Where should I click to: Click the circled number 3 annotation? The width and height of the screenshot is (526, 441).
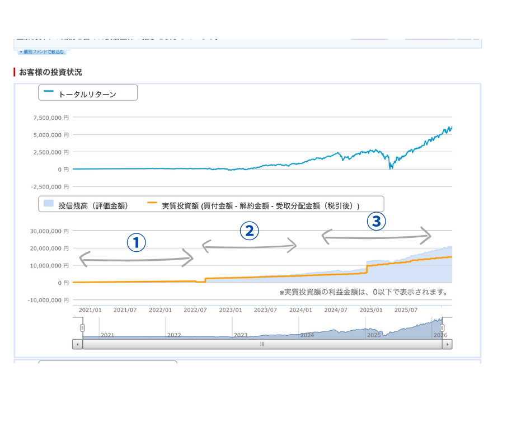coord(376,222)
